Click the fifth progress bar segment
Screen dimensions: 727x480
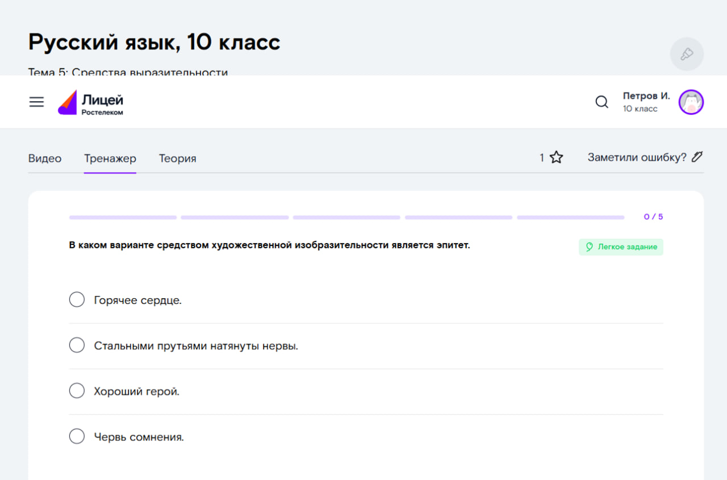570,217
